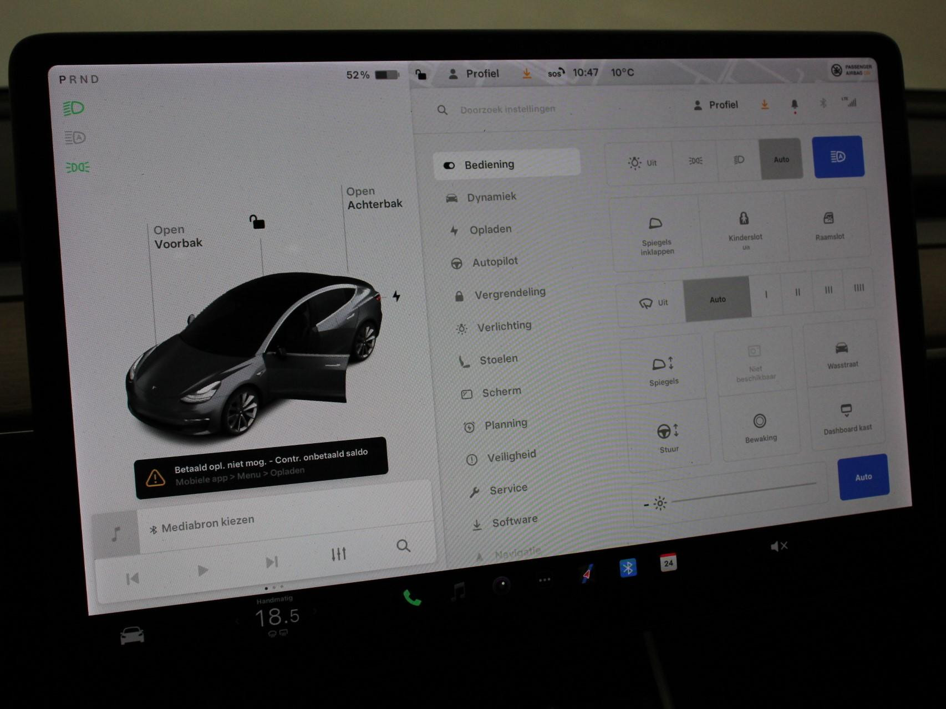This screenshot has height=709, width=946.
Task: Skip to next track
Action: pyautogui.click(x=272, y=562)
